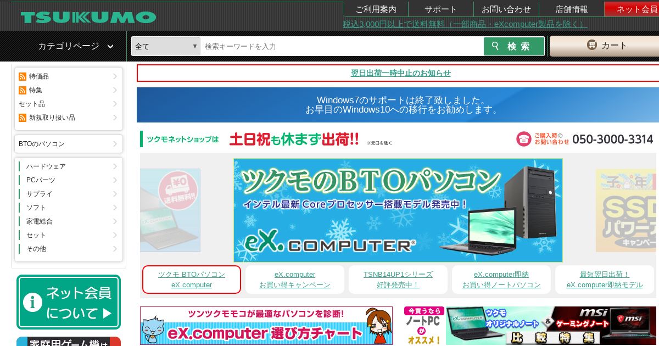Click the RSS icon beside 特価品
The image size is (659, 346).
point(23,76)
